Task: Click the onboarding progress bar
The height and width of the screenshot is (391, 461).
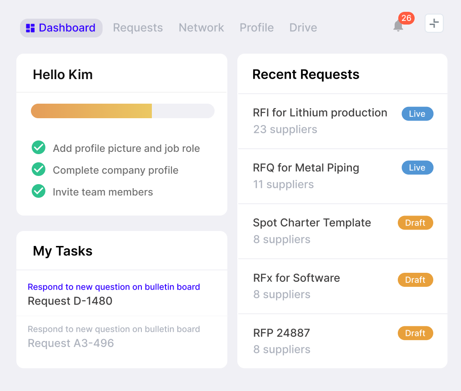Action: point(122,111)
